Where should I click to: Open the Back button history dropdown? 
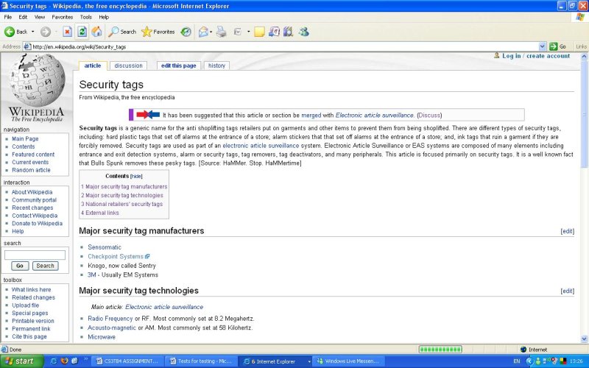(33, 32)
